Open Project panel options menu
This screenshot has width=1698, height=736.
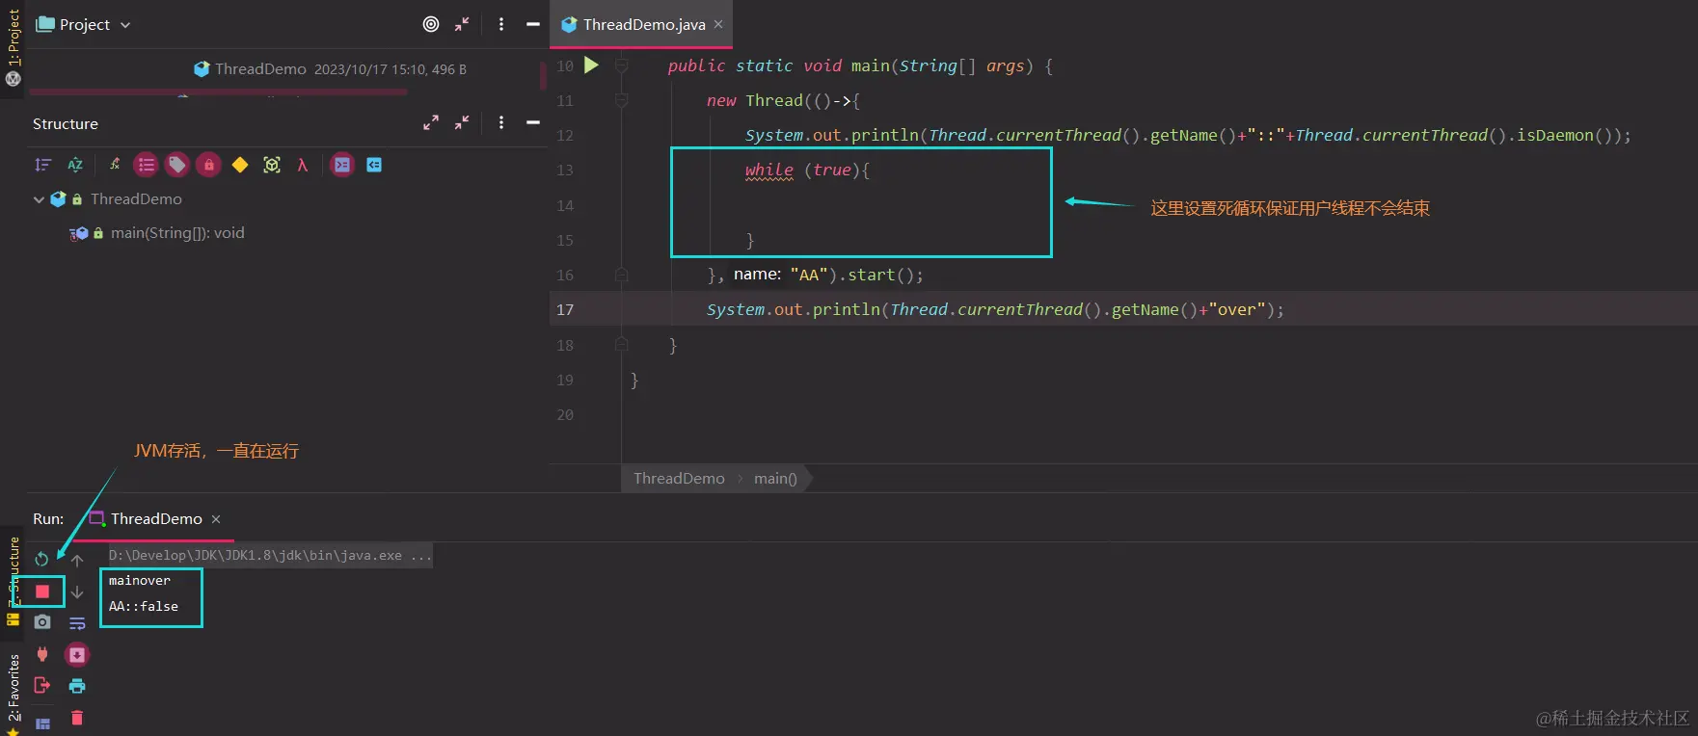tap(501, 24)
